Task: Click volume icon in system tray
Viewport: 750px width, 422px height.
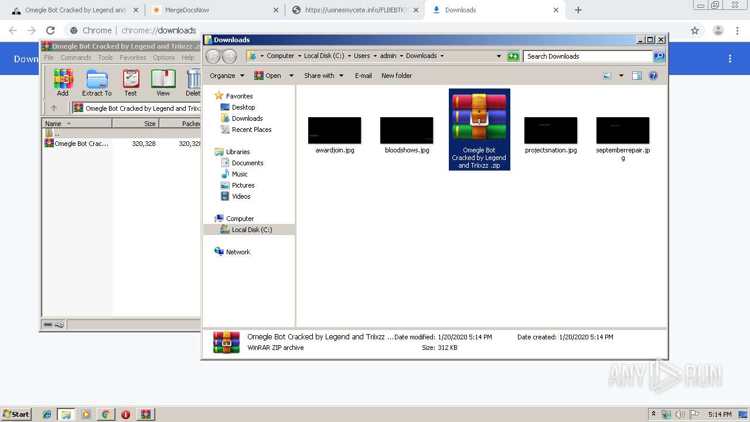Action: [680, 414]
